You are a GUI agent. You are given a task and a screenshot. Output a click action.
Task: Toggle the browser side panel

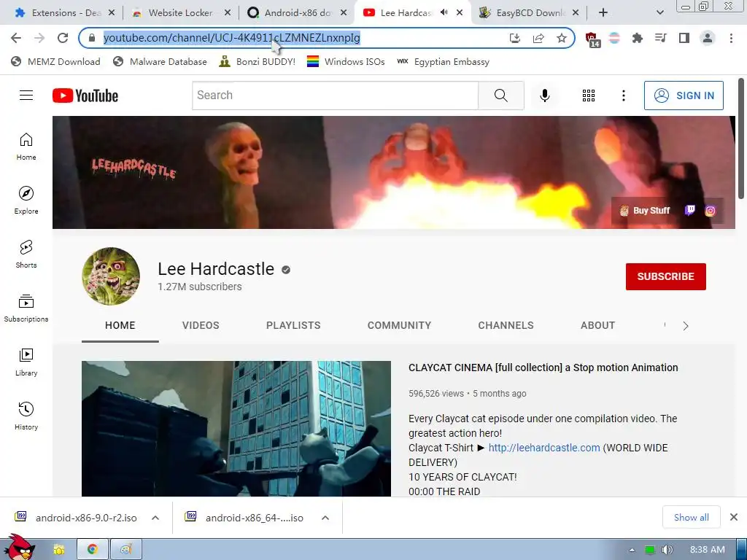684,38
